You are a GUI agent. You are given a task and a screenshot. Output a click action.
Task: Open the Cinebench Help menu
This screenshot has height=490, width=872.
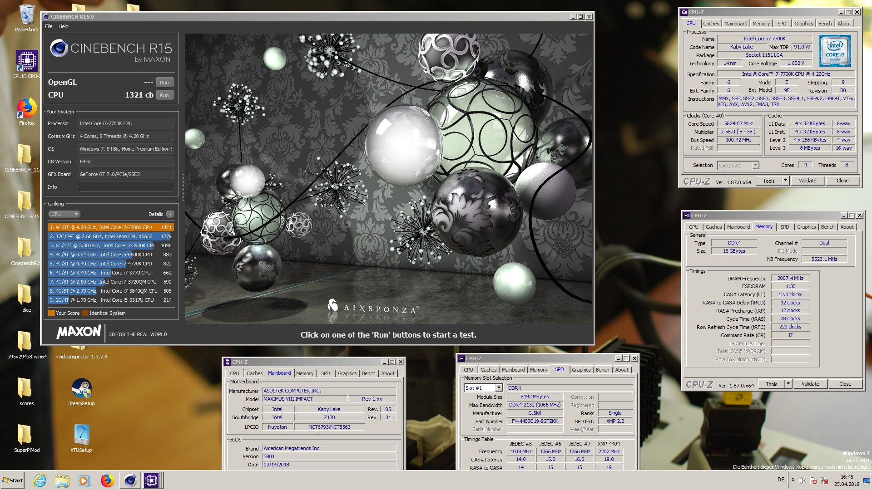64,26
